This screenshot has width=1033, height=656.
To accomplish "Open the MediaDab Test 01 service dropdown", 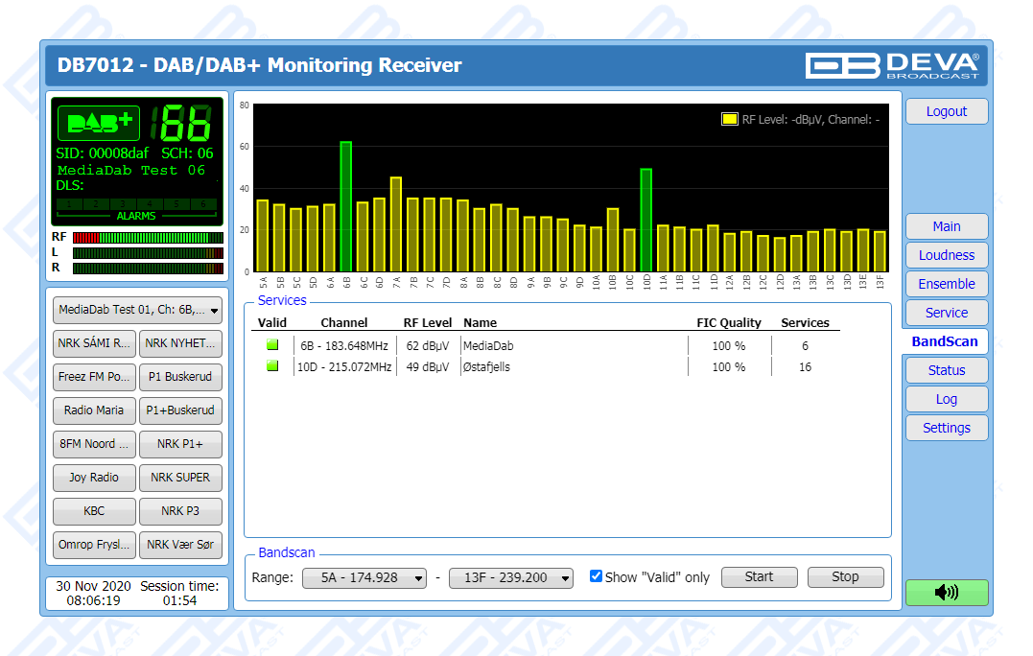I will [x=137, y=310].
